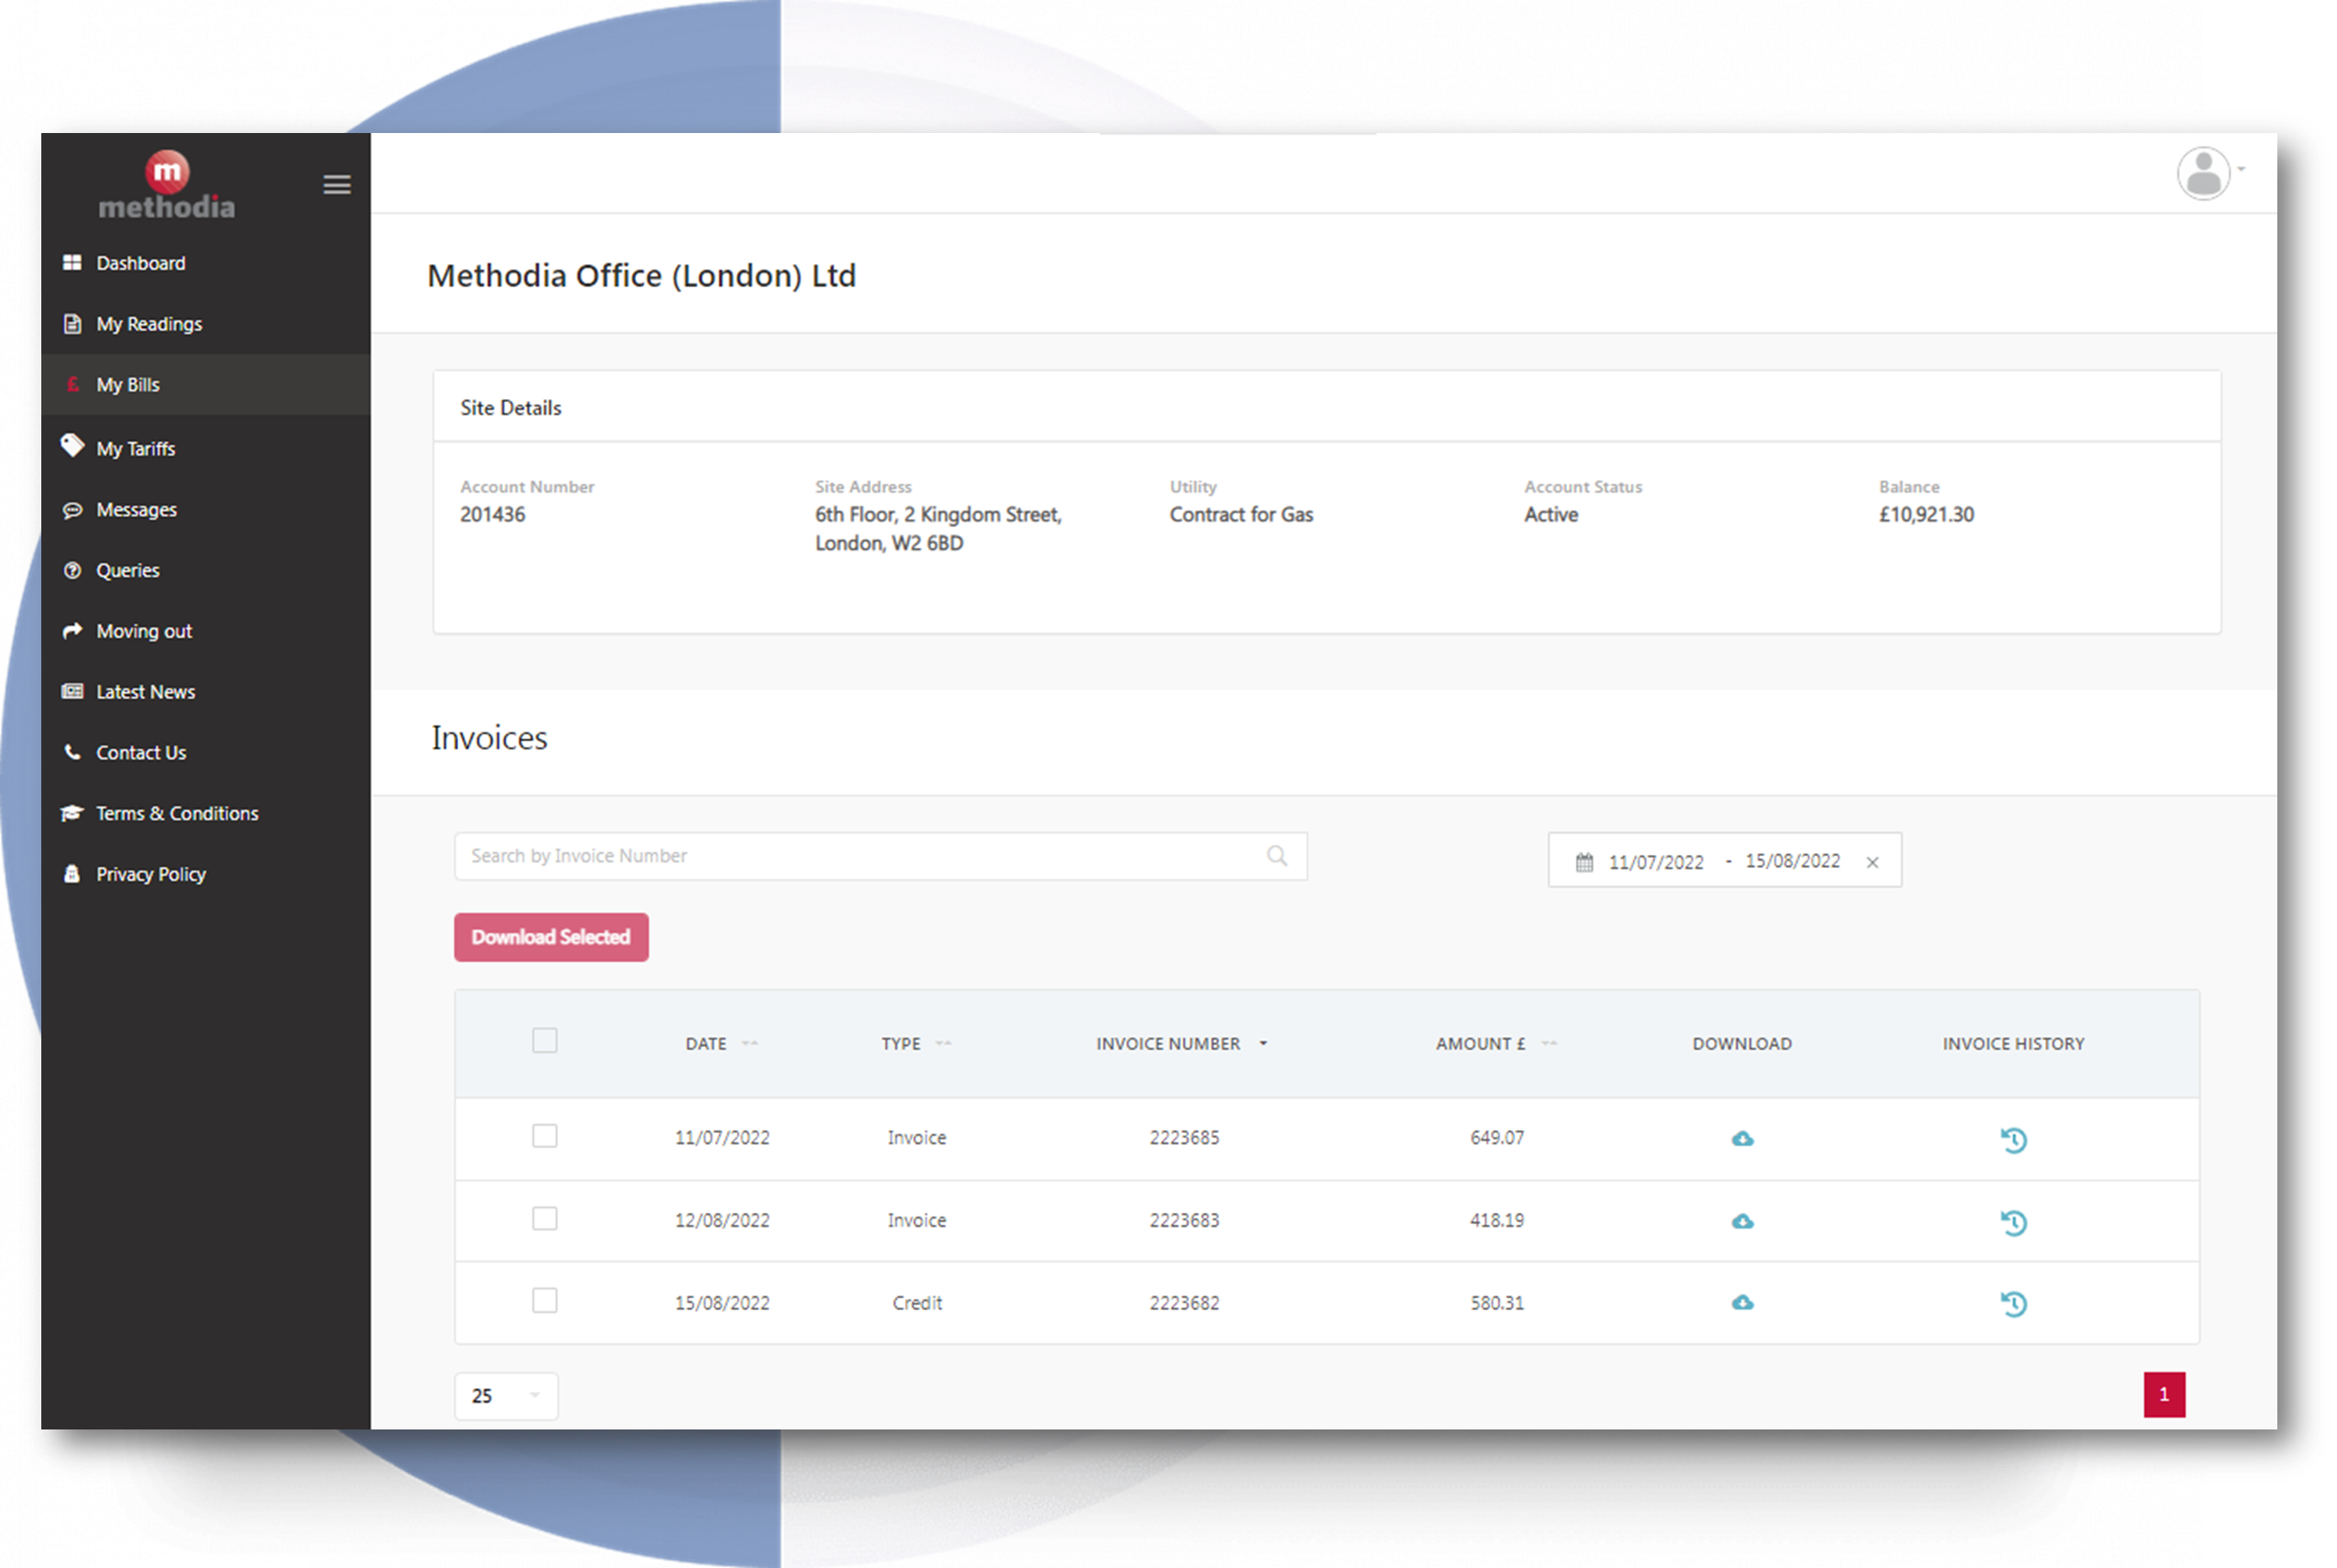Click the 15/08/2022 end date
This screenshot has width=2337, height=1568.
(1793, 861)
